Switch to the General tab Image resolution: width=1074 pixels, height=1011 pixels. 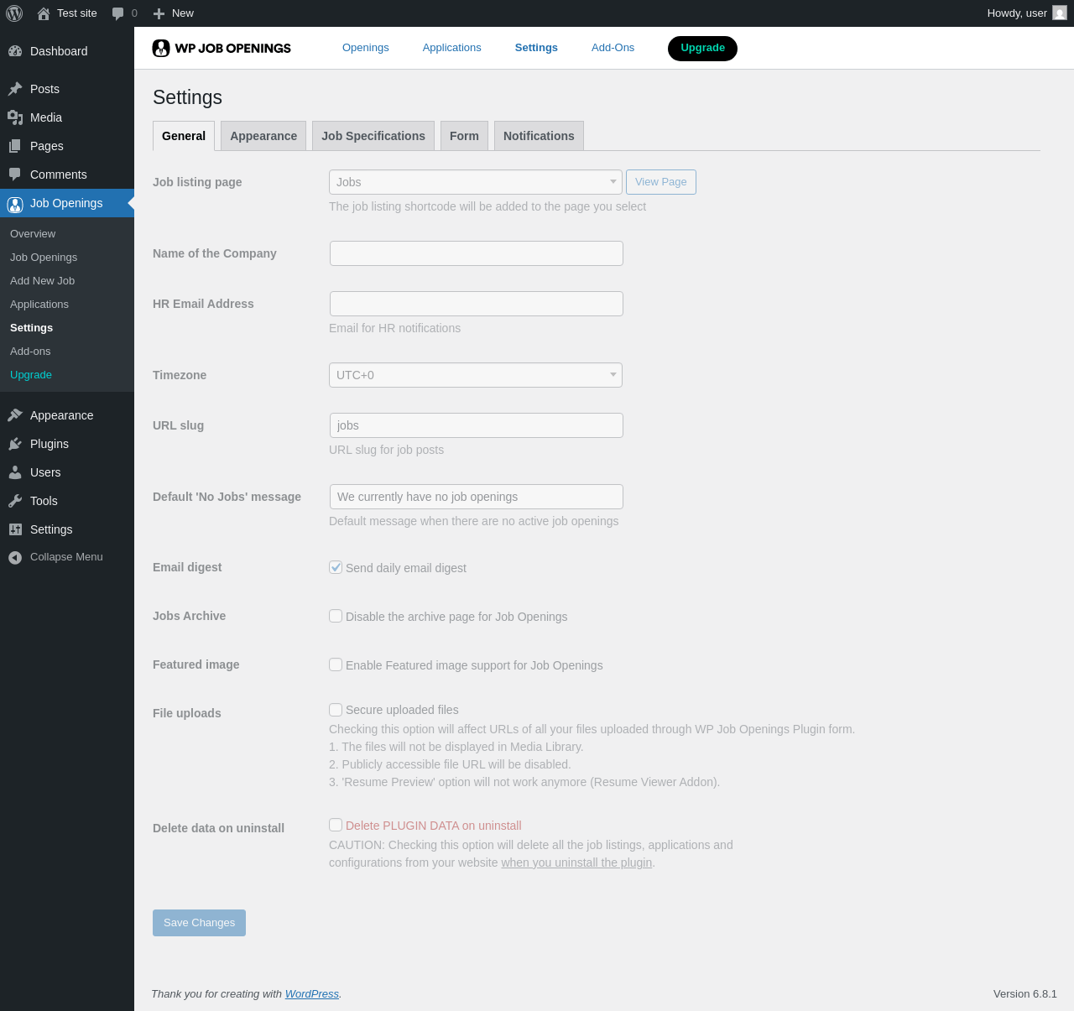point(184,136)
